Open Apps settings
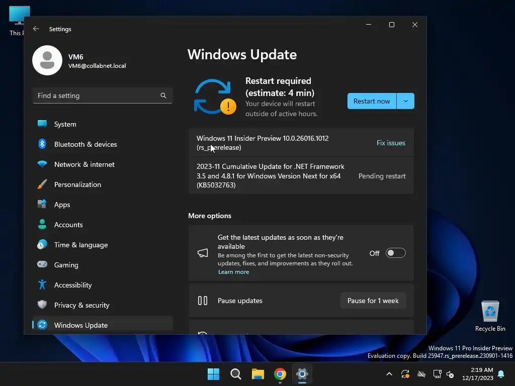This screenshot has height=386, width=515. click(x=103, y=205)
